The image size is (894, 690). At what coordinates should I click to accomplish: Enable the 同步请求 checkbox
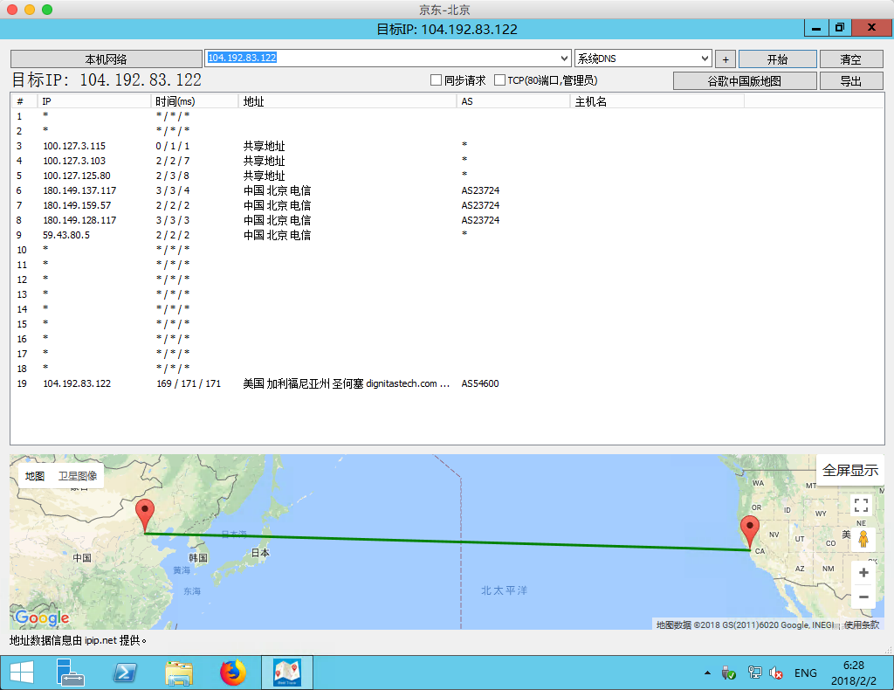pyautogui.click(x=437, y=80)
